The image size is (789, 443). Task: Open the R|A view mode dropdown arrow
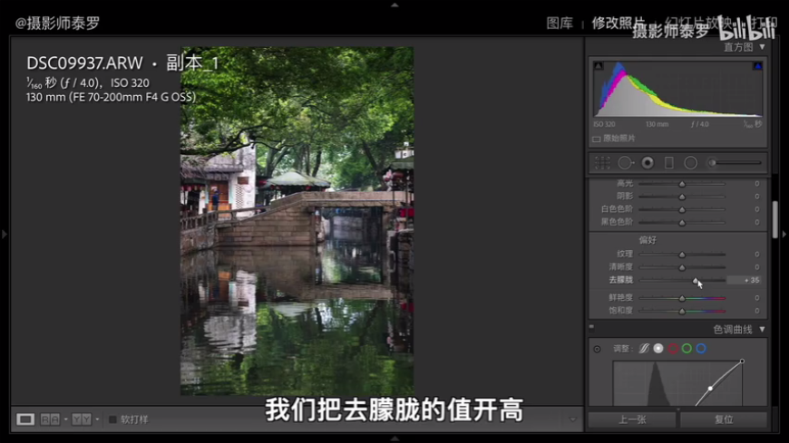pos(65,419)
